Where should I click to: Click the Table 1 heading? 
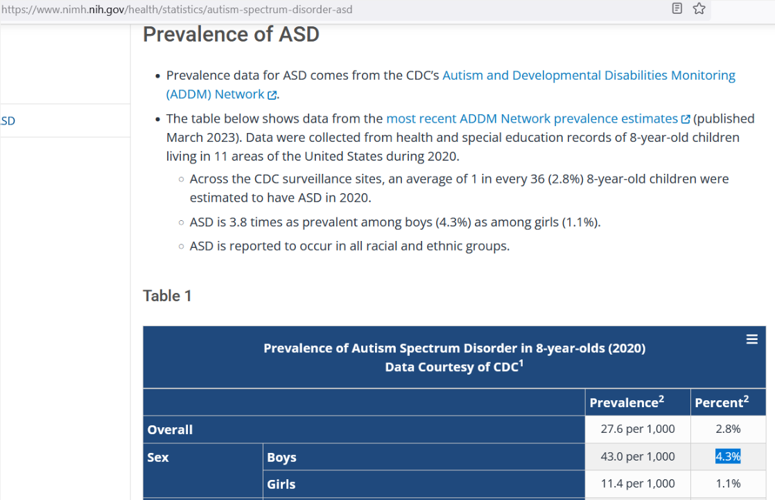[167, 296]
